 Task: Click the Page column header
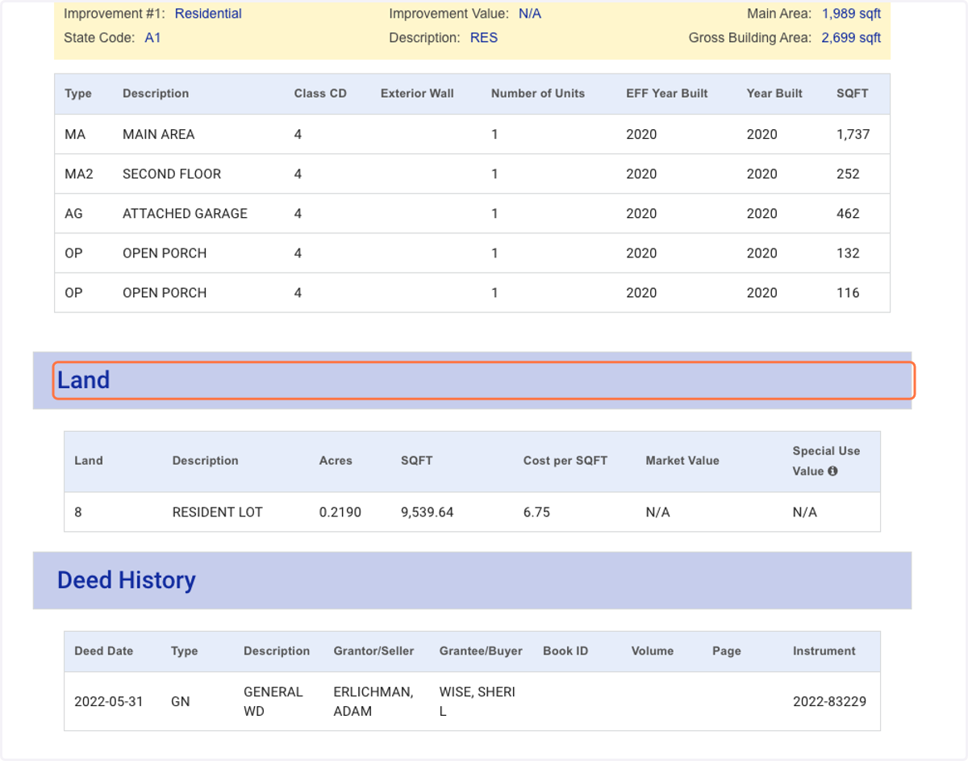(x=727, y=651)
